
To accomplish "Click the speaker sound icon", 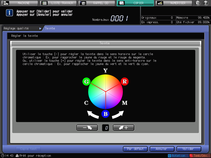I will tap(198, 3).
